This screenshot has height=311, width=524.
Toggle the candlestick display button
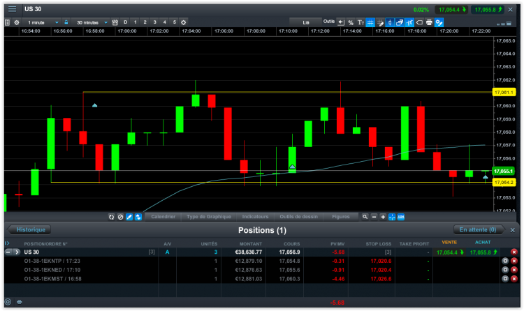coord(390,22)
